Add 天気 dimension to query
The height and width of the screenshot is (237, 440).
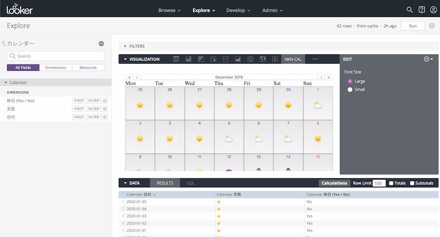11,109
